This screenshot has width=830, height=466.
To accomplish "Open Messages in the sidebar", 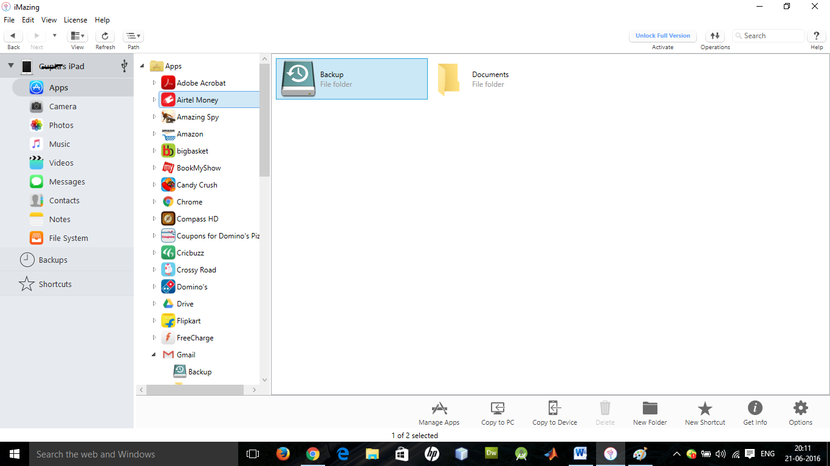I will 67,182.
